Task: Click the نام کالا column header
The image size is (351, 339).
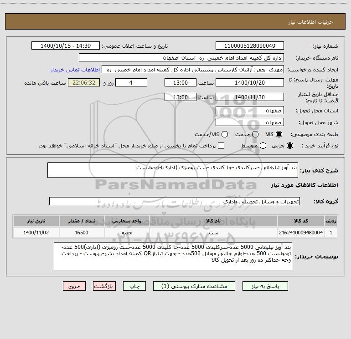Action: tap(213, 221)
